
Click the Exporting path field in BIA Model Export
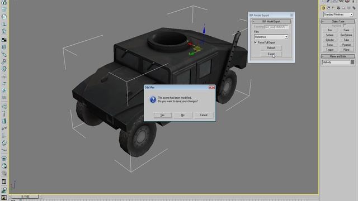click(x=276, y=27)
